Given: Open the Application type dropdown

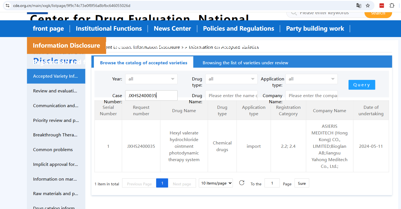Looking at the screenshot, I should (x=311, y=79).
